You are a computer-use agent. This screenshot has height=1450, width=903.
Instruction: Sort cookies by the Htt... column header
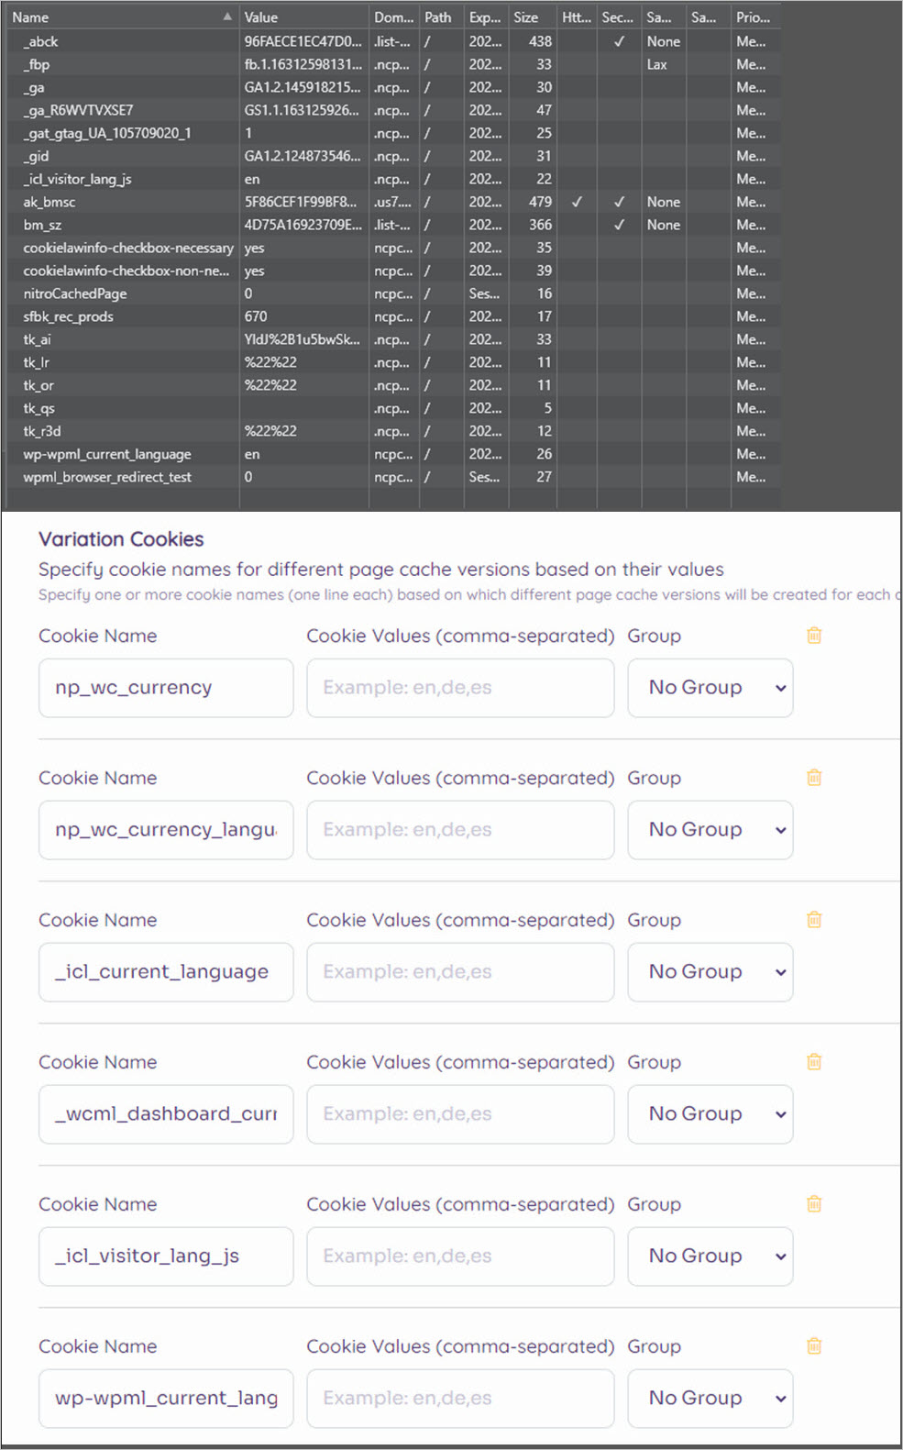coord(577,17)
